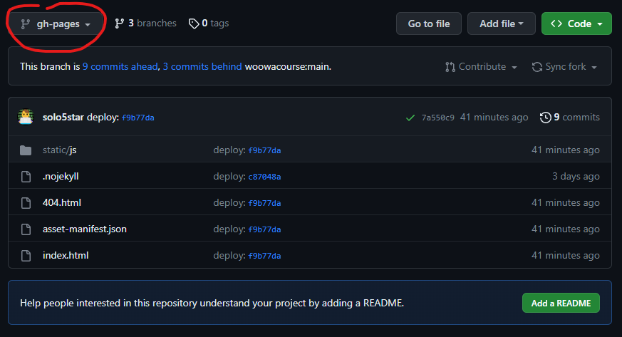The height and width of the screenshot is (337, 622).
Task: Click the woowacourse:main upstream text
Action: (x=288, y=66)
